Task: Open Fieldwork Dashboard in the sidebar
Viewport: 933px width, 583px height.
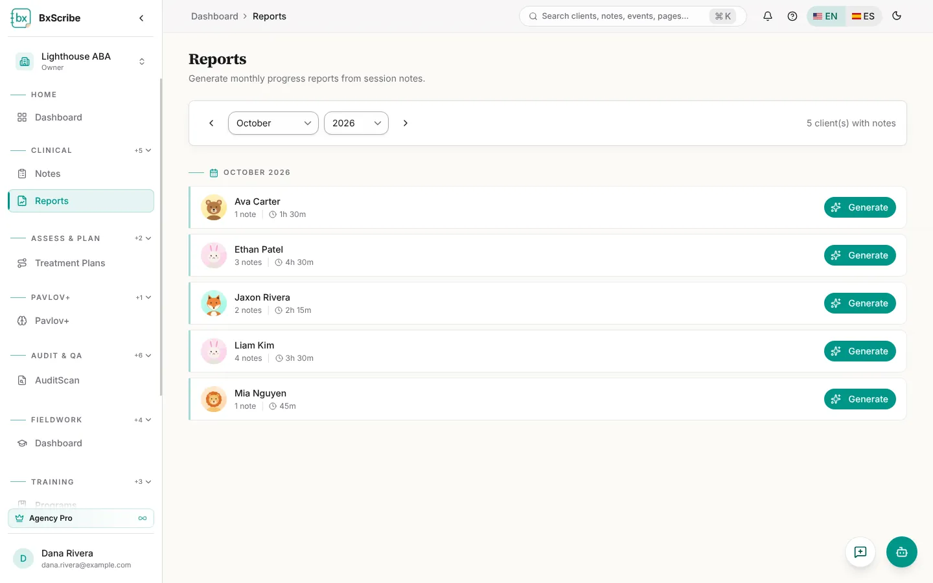Action: [x=81, y=443]
